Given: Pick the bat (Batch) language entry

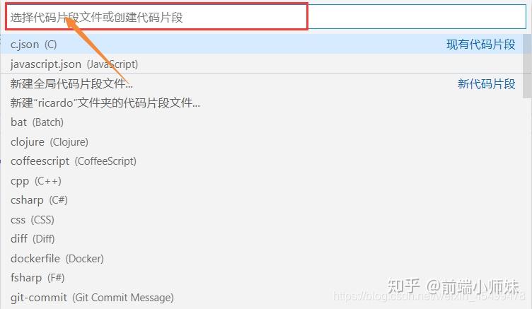Looking at the screenshot, I should click(262, 122).
